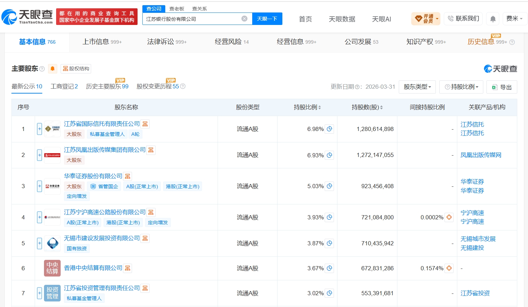The image size is (528, 307).
Task: View shareholding chart for 3.67% row
Action: [x=329, y=268]
